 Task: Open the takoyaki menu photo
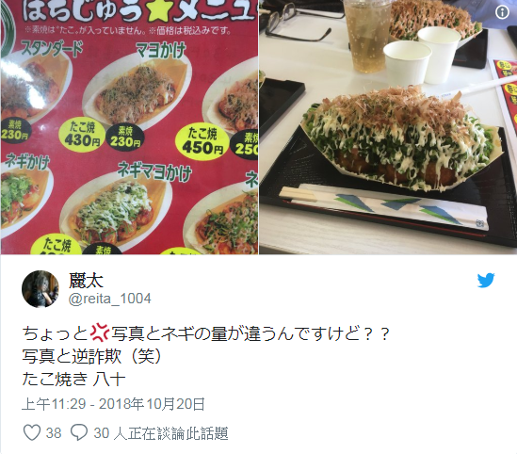click(129, 127)
